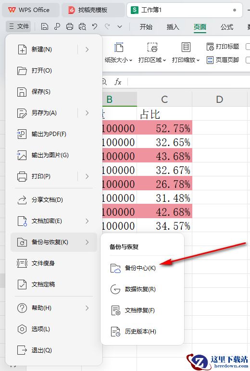Click the Undo arrow icon
The width and height of the screenshot is (250, 371).
tap(95, 26)
